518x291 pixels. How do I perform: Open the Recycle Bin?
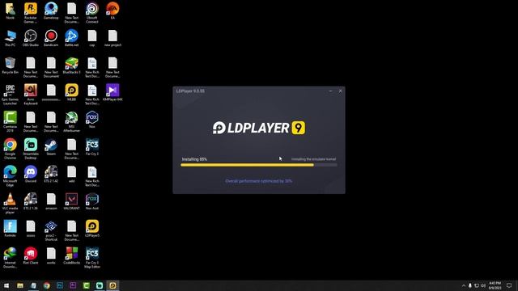(10, 65)
